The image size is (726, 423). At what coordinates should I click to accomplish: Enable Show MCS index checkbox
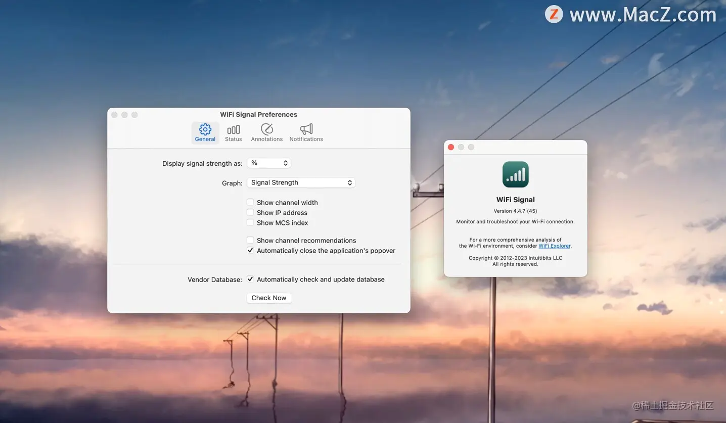coord(250,222)
